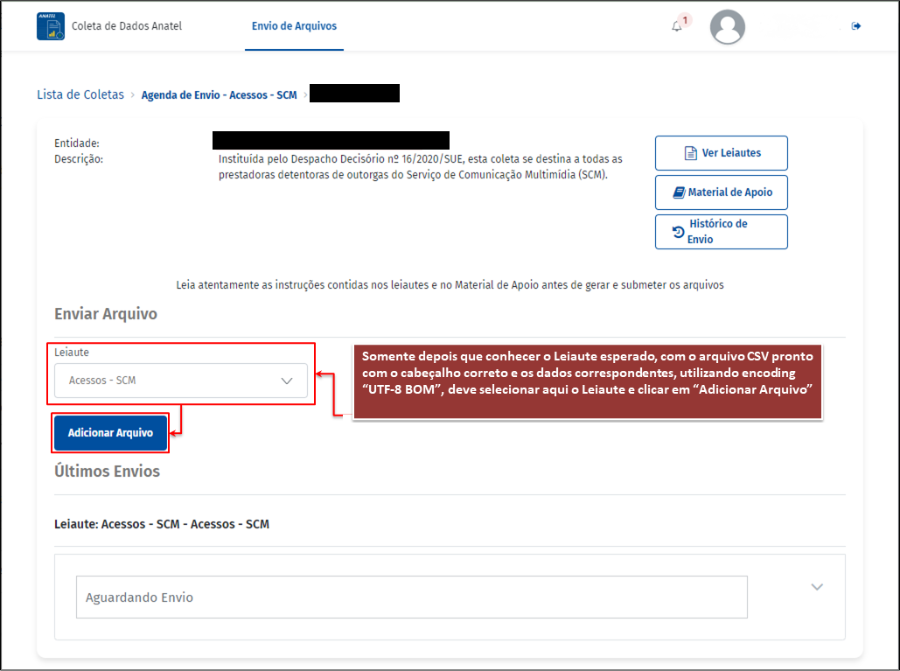Image resolution: width=900 pixels, height=671 pixels.
Task: Open the user profile avatar
Action: coord(727,26)
